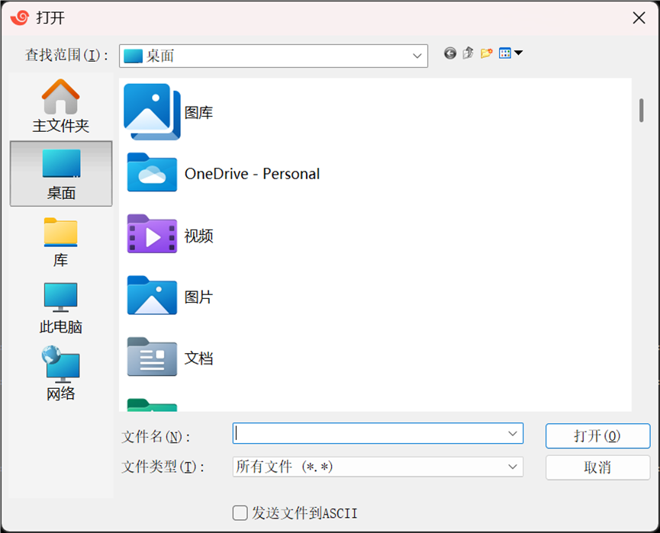Open the 文件类型 filter dropdown
660x533 pixels.
378,467
